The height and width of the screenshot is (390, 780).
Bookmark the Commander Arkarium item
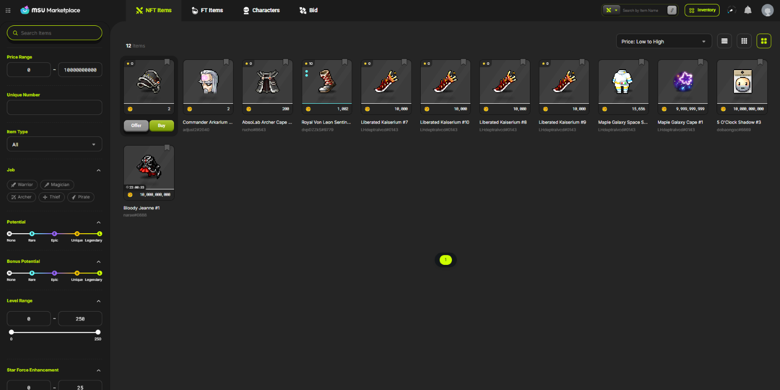(x=226, y=62)
